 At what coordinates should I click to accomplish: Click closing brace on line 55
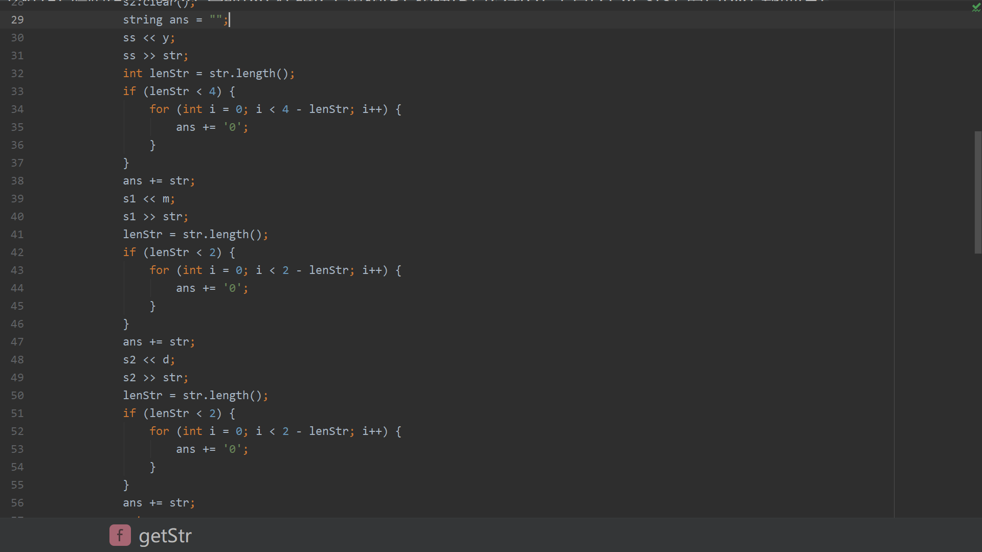coord(126,485)
